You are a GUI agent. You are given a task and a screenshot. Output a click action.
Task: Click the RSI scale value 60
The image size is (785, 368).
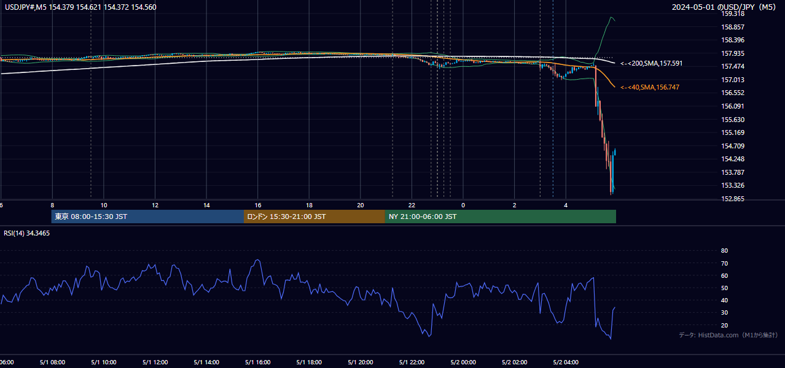pyautogui.click(x=725, y=275)
